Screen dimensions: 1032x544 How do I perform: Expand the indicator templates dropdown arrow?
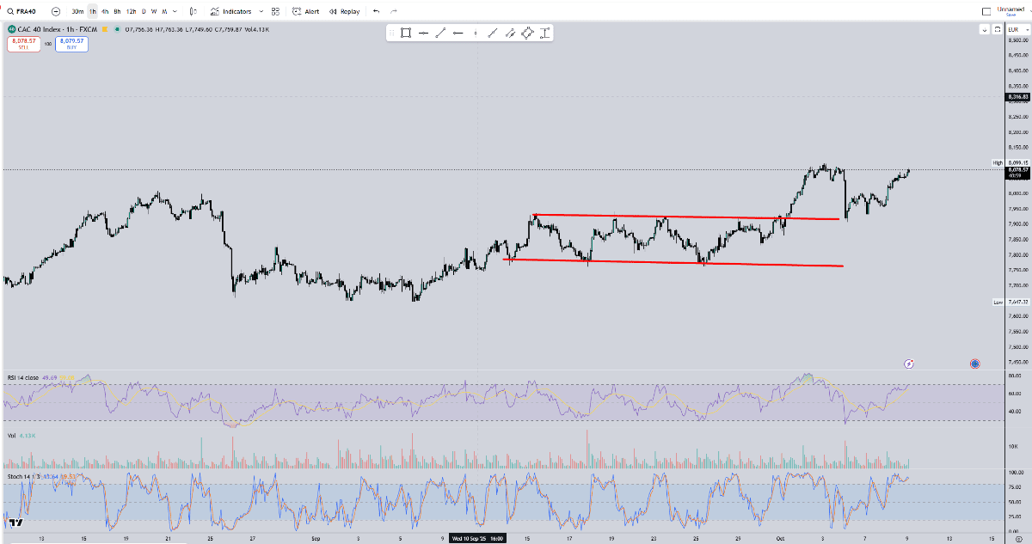(260, 11)
